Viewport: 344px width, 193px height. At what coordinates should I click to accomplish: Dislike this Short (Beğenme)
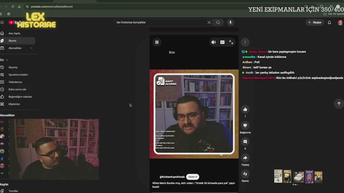[245, 125]
